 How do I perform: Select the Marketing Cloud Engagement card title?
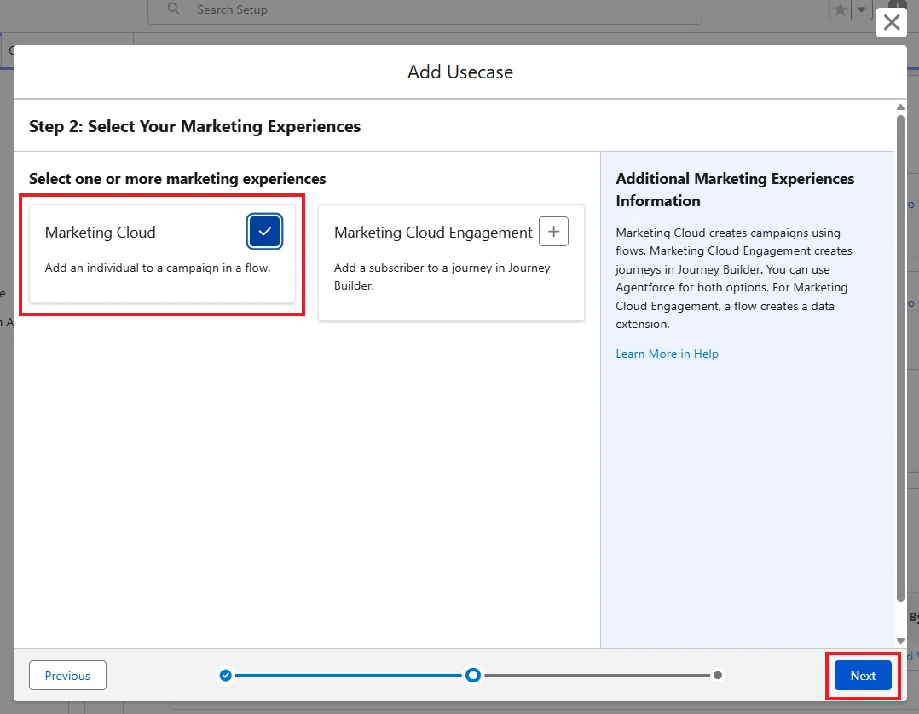(433, 233)
